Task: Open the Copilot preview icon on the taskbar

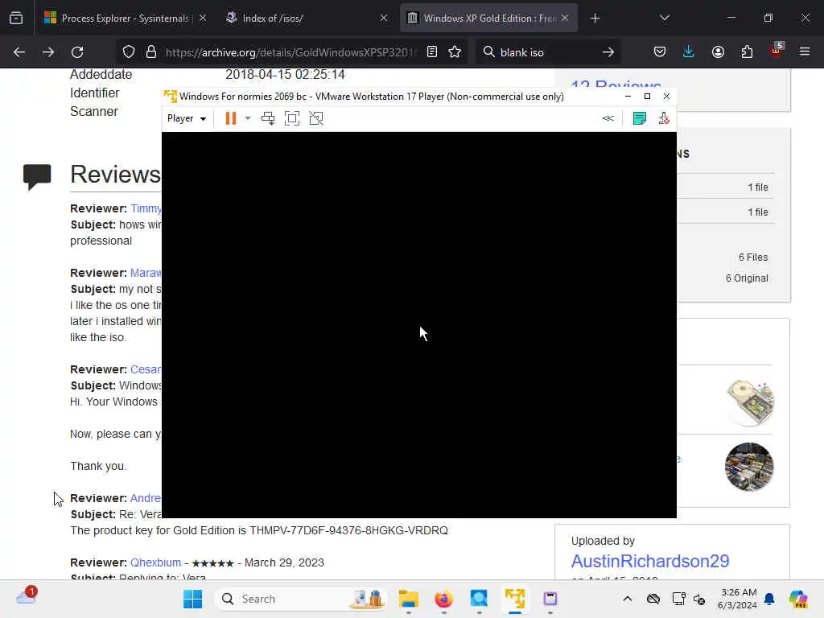Action: coord(797,599)
